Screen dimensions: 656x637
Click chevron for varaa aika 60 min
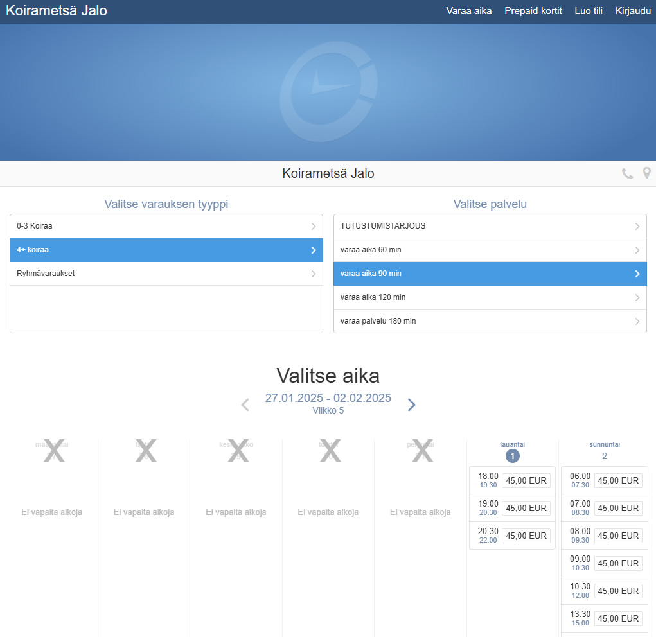coord(637,250)
